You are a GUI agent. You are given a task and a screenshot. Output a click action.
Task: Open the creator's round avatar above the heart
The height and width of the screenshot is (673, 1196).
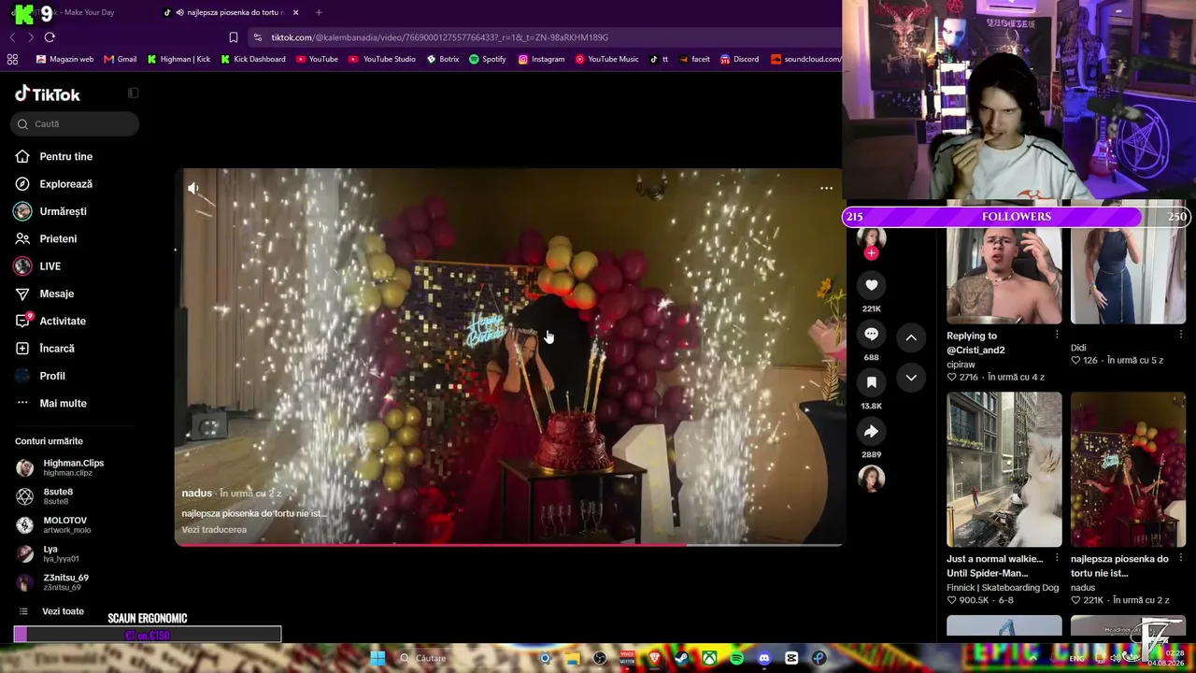tap(871, 237)
